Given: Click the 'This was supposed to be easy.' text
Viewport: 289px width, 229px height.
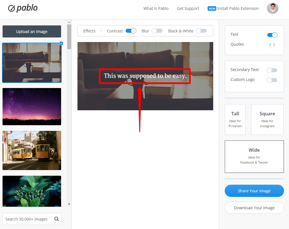Looking at the screenshot, I should tap(145, 76).
